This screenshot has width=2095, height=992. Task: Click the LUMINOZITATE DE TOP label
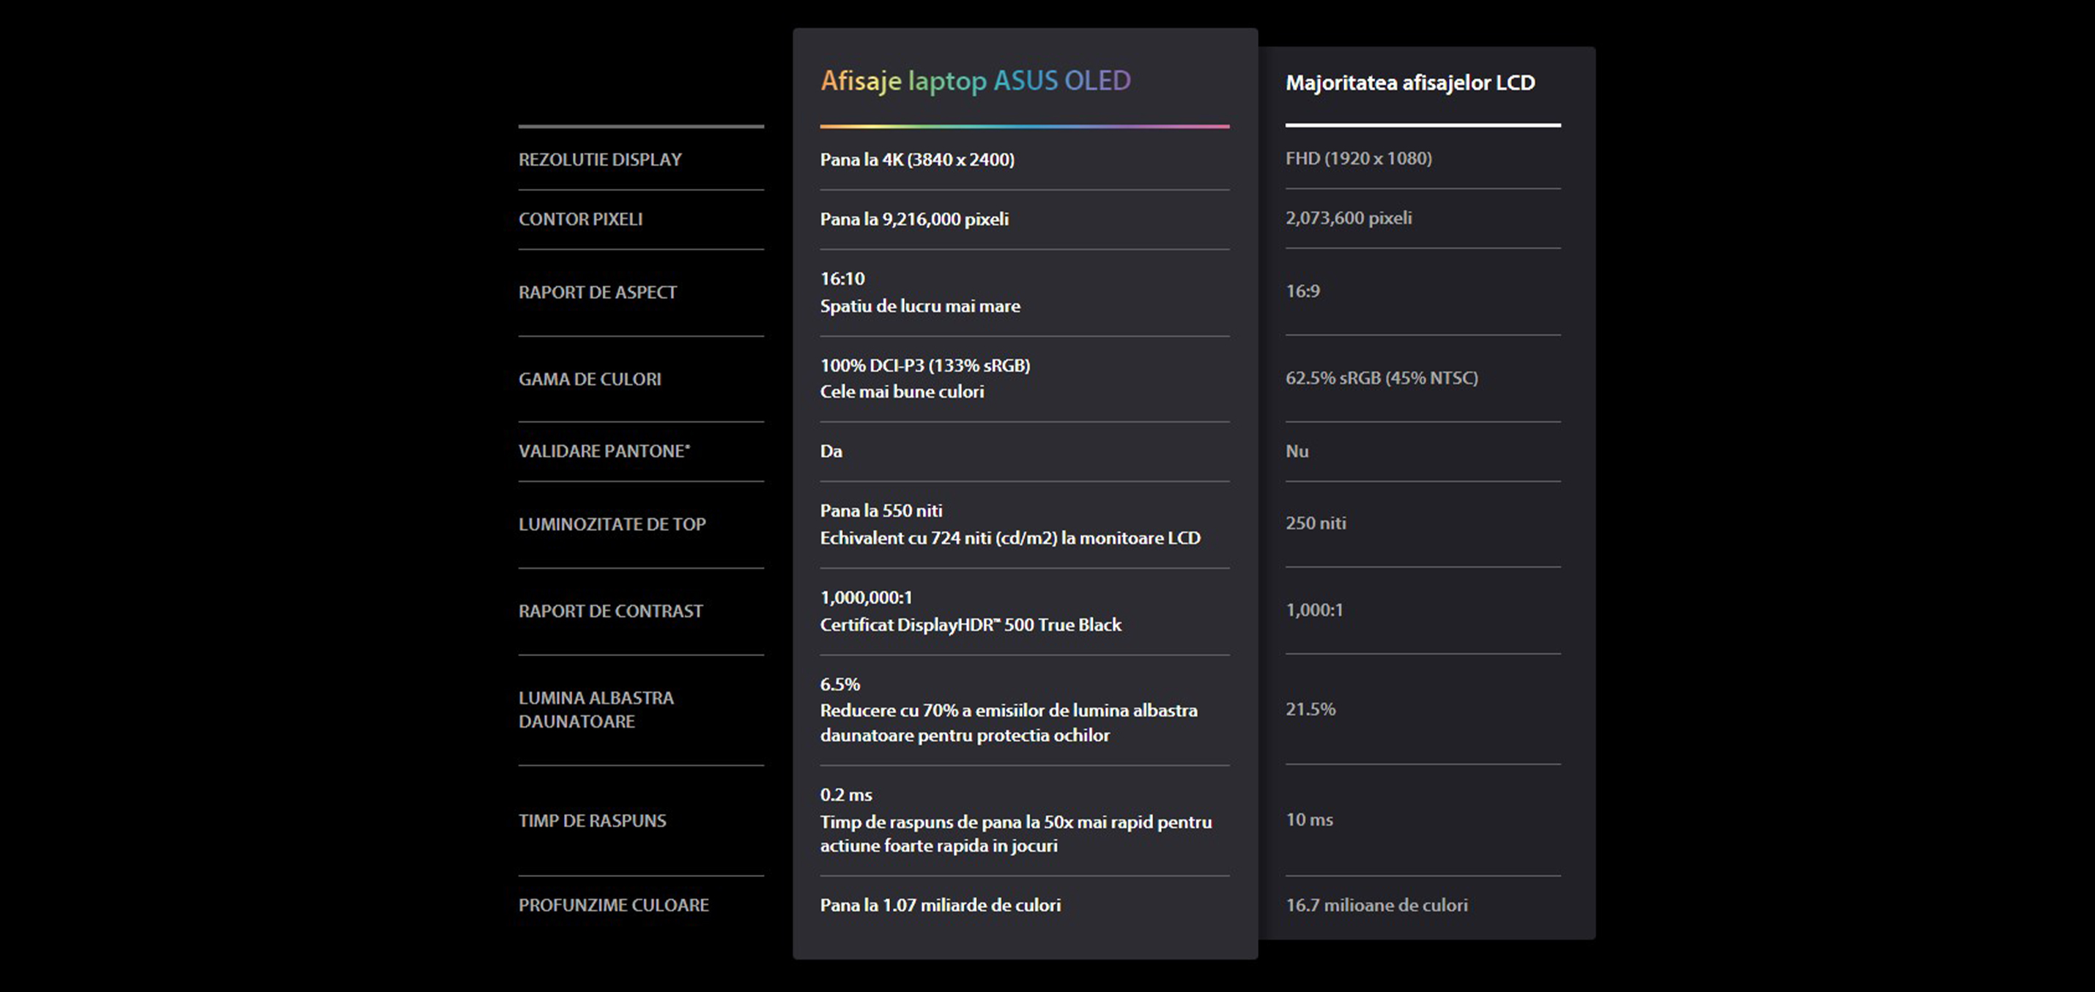[x=612, y=523]
